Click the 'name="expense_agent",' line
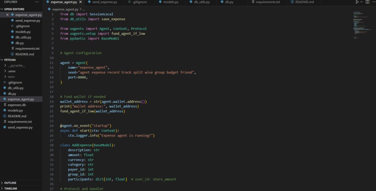Screen dimensions: 376x191 pos(89,68)
